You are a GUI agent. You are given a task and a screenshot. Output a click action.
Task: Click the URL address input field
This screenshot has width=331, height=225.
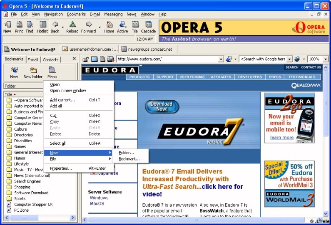168,59
